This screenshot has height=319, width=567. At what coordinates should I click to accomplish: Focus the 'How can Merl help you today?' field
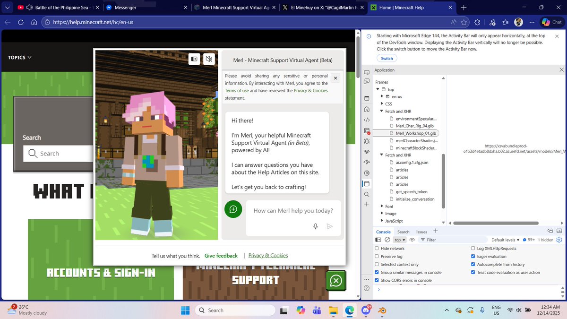pyautogui.click(x=293, y=211)
